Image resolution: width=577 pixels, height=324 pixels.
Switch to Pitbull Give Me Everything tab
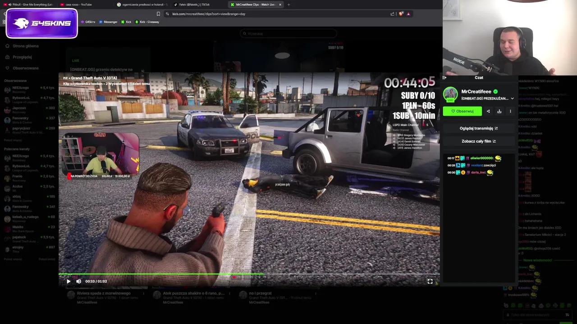pyautogui.click(x=31, y=4)
